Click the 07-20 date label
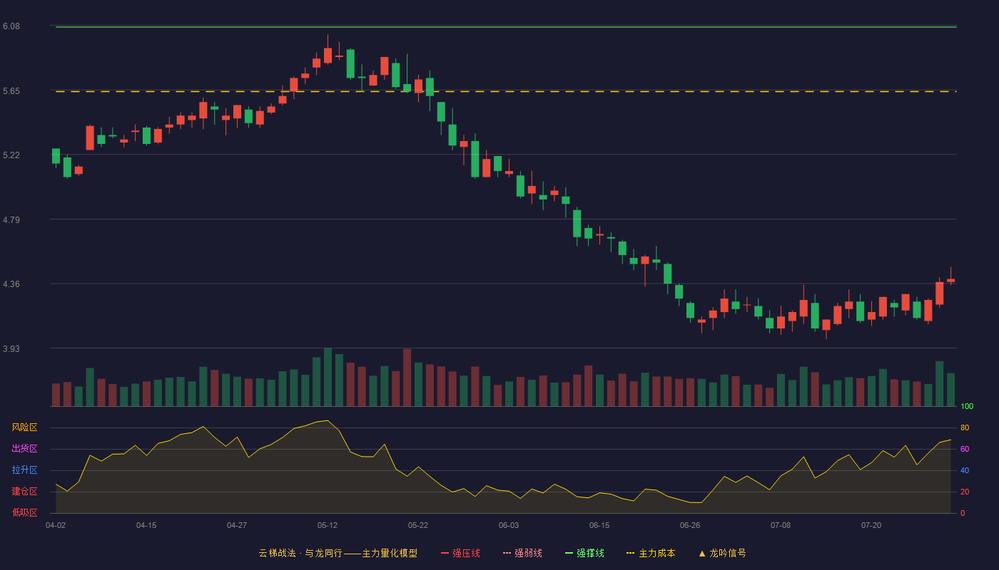 click(x=871, y=525)
